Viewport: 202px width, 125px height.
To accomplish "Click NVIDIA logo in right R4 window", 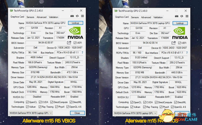I will [x=180, y=33].
